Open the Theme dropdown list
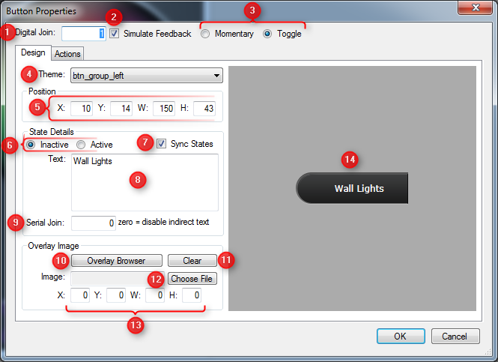Image resolution: width=498 pixels, height=362 pixels. click(146, 75)
